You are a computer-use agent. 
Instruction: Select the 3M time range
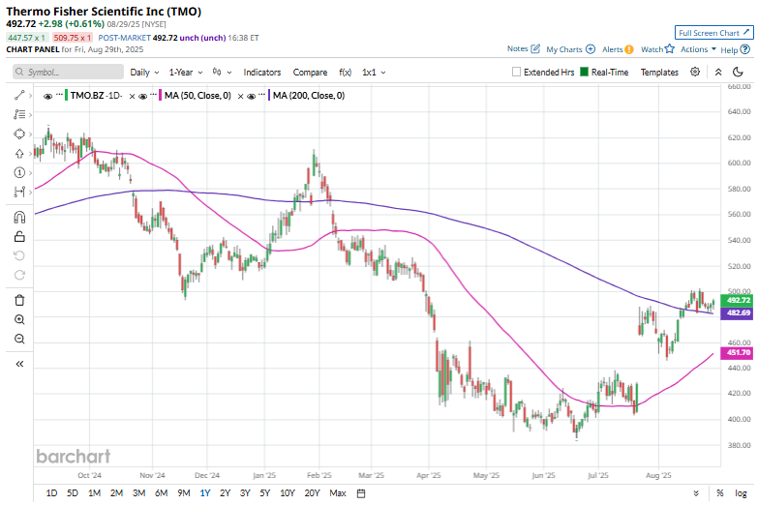139,493
